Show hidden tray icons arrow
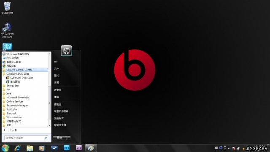 coord(229,148)
